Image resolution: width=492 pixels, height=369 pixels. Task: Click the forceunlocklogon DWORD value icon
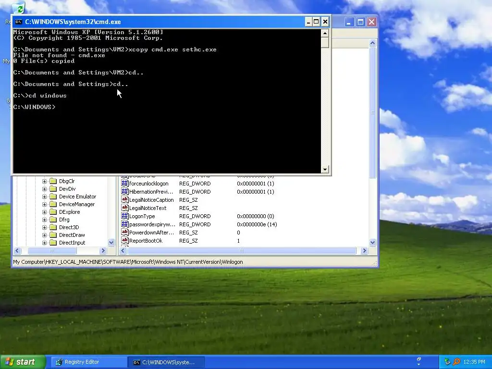tap(124, 183)
